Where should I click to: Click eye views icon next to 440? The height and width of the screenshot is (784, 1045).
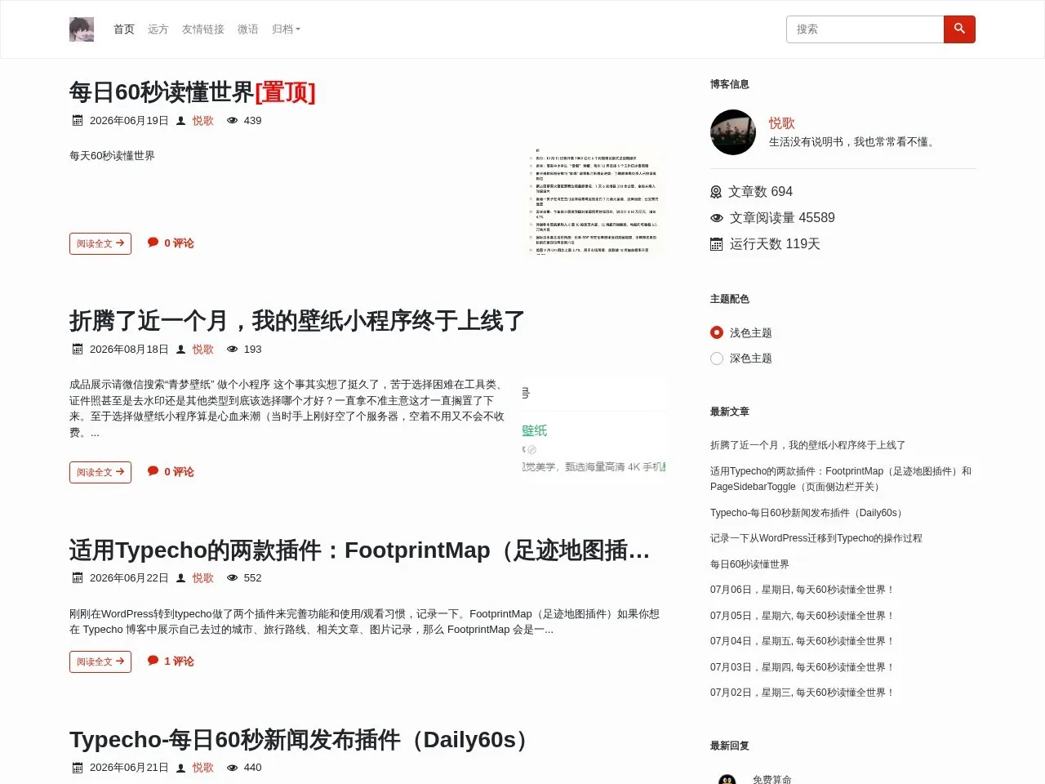pyautogui.click(x=233, y=768)
